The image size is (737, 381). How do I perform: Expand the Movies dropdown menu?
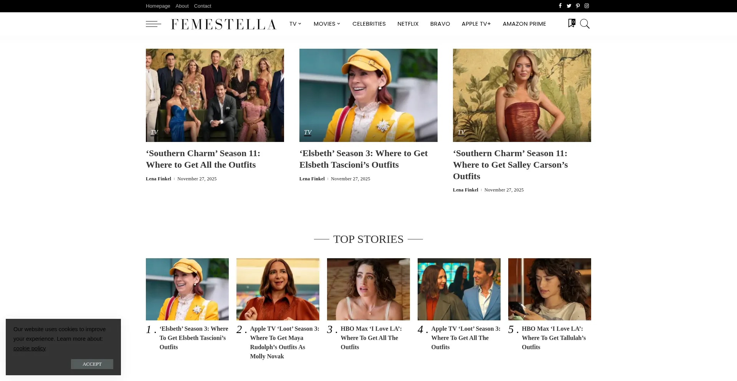(x=327, y=24)
